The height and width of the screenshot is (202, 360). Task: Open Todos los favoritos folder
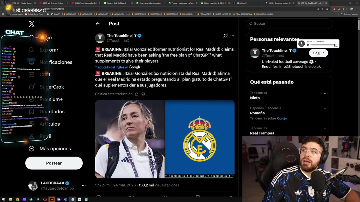click(349, 14)
